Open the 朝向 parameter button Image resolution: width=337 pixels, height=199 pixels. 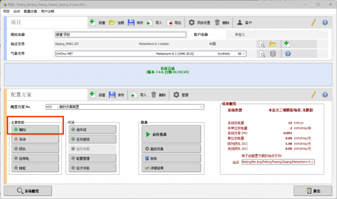[35, 129]
